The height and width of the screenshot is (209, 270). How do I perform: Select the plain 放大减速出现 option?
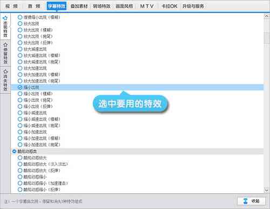[32, 49]
